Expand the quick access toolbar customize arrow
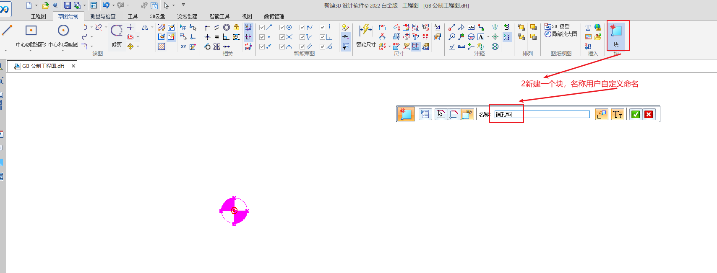The width and height of the screenshot is (717, 273). coord(183,5)
